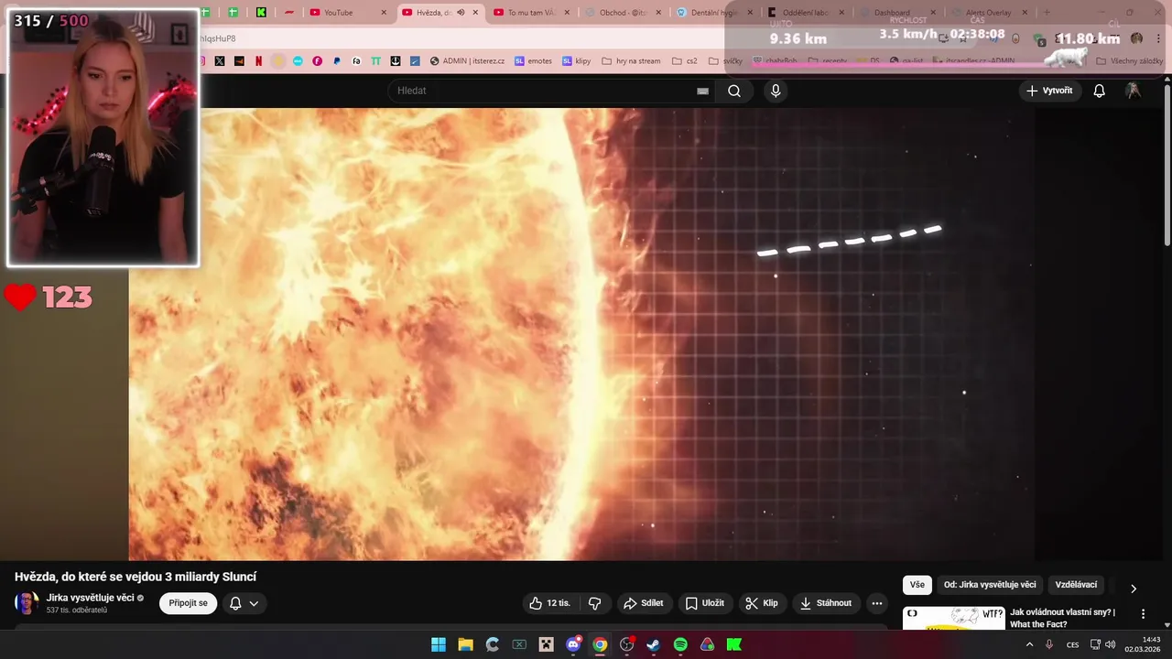Switch to the Dentální hygiena tab
1172x659 pixels.
[x=714, y=13]
